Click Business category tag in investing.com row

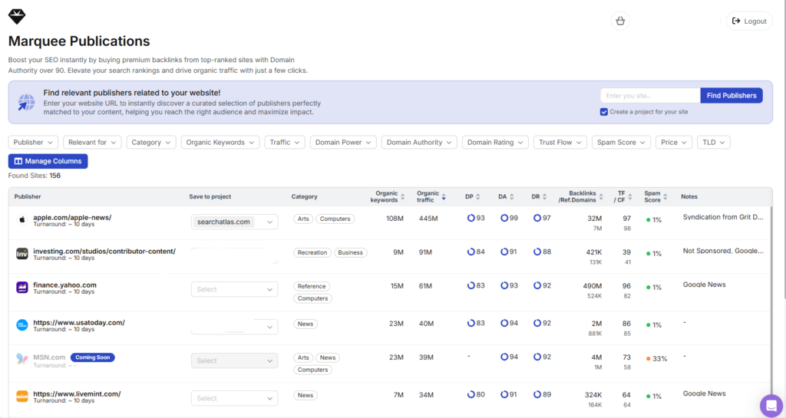pyautogui.click(x=350, y=253)
